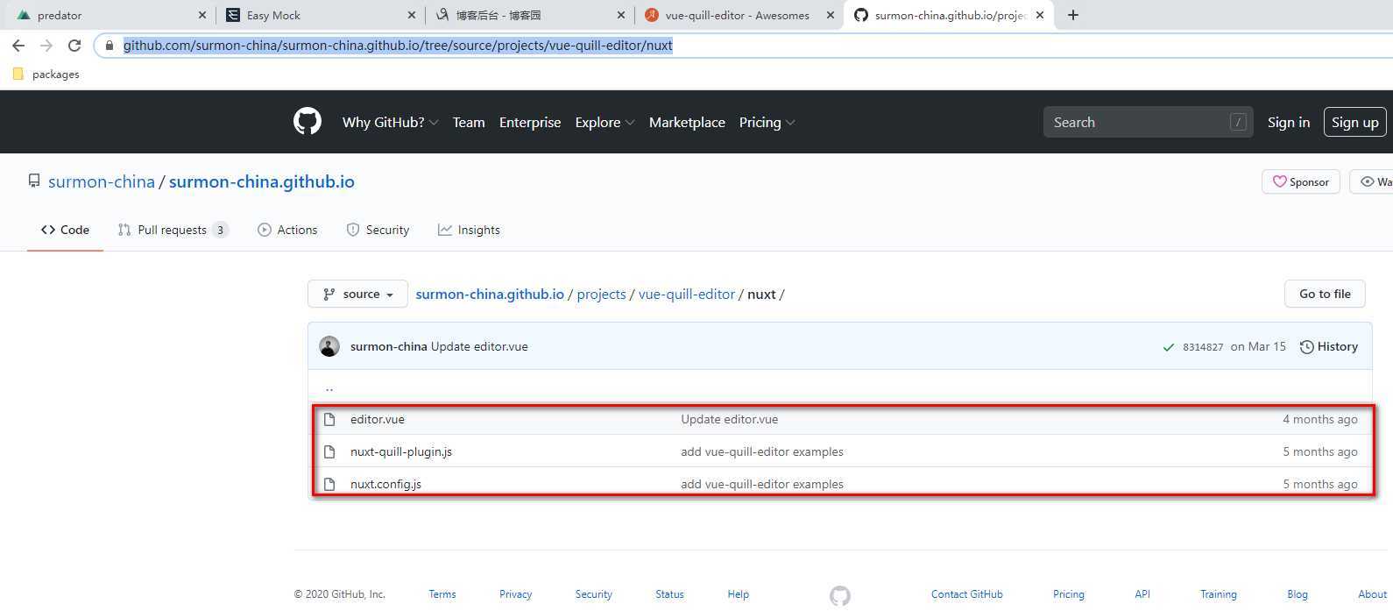Click file icon next to editor.vue
The height and width of the screenshot is (611, 1393).
pyautogui.click(x=329, y=419)
